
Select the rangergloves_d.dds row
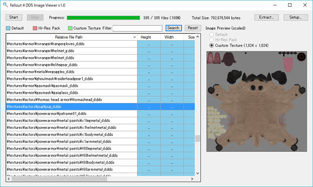pyautogui.click(x=100, y=44)
